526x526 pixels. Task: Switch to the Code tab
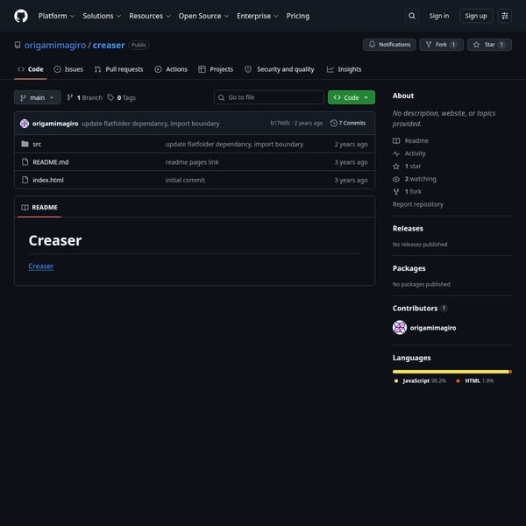[30, 69]
